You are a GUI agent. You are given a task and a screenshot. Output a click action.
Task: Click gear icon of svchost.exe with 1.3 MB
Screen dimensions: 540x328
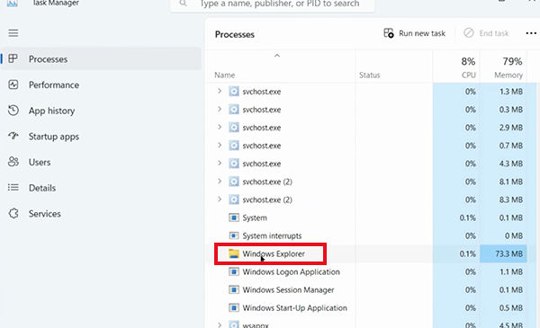pos(234,92)
